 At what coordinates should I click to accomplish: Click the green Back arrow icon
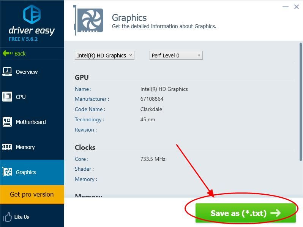click(x=7, y=53)
